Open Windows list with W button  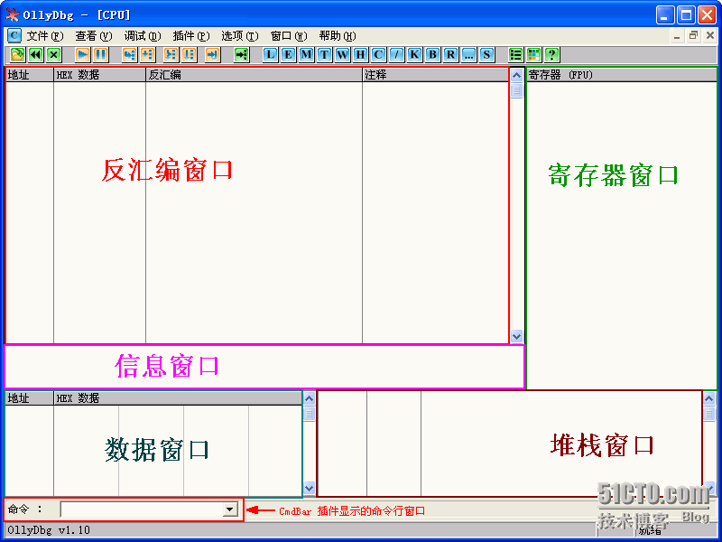(x=342, y=55)
